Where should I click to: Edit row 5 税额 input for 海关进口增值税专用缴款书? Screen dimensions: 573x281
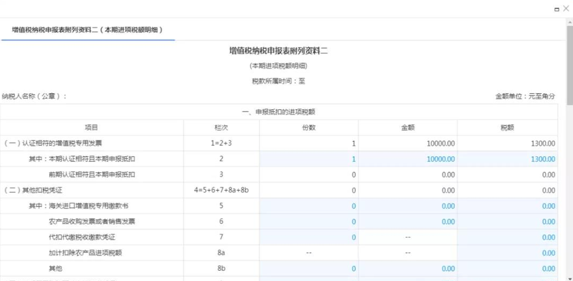pos(507,206)
